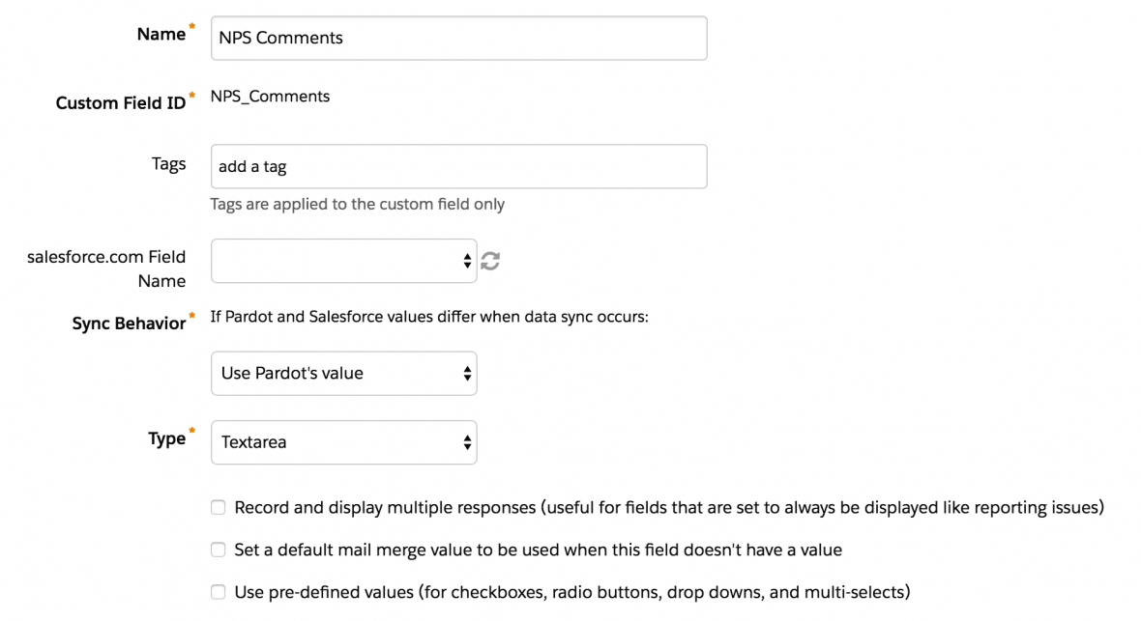Enable record and display multiple responses
The width and height of the screenshot is (1141, 621).
(218, 506)
